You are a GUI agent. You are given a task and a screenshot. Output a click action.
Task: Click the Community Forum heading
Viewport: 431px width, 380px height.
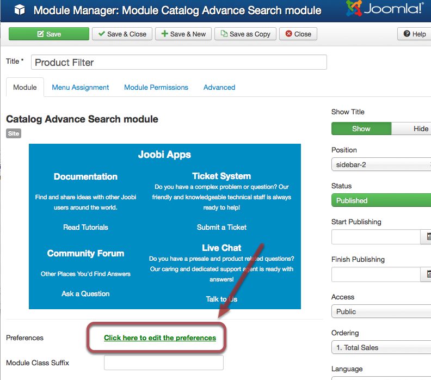tap(85, 253)
